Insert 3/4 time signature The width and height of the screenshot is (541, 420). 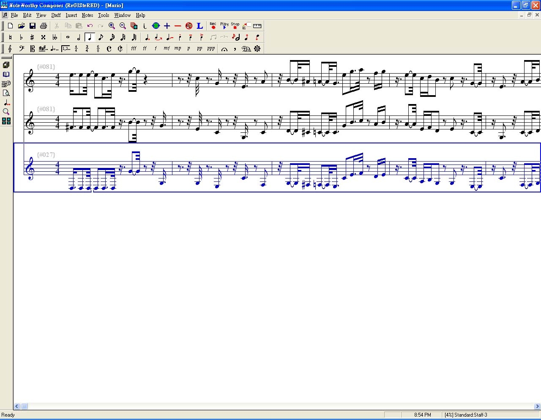[87, 49]
